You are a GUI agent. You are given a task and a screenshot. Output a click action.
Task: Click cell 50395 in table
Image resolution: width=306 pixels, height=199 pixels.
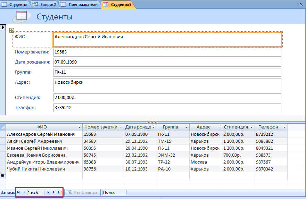point(104,148)
